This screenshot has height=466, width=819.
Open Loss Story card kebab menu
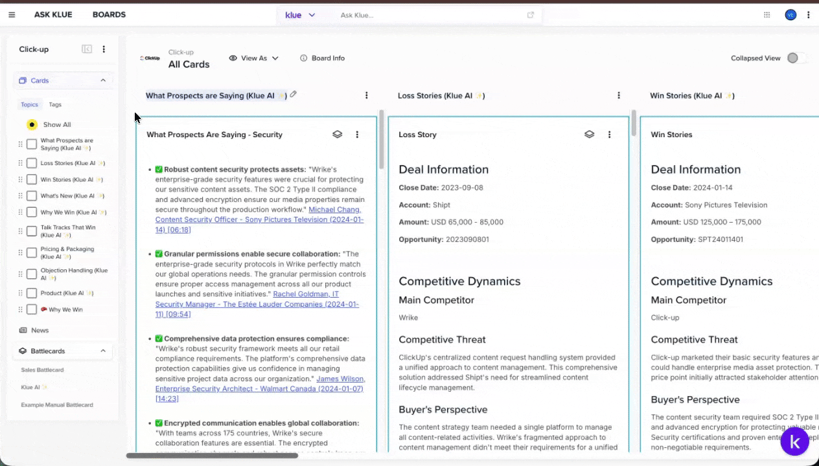point(609,135)
